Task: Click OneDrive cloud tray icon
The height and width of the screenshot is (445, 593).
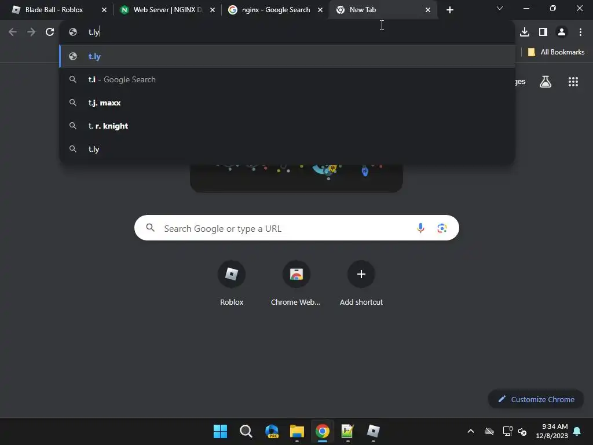Action: pyautogui.click(x=489, y=431)
